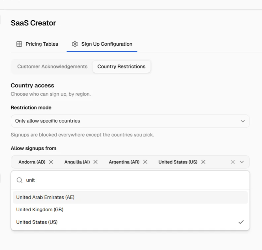Select United Arab Emirates (AE) option

click(x=130, y=197)
